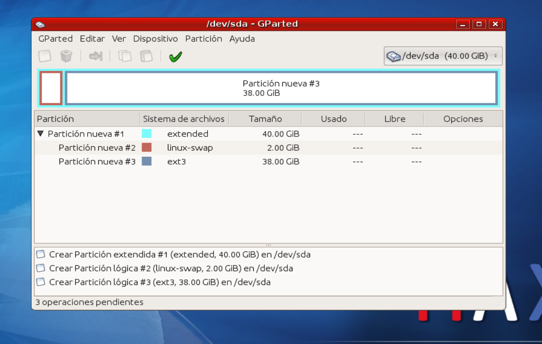Open the Dispositivo menu
The width and height of the screenshot is (542, 344).
pos(155,39)
